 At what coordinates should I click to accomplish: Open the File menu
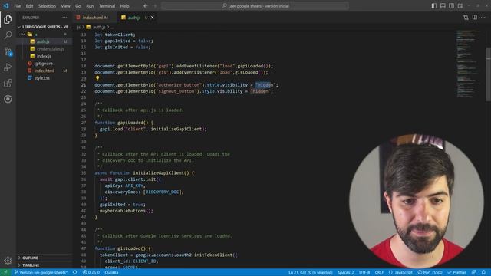tap(18, 6)
